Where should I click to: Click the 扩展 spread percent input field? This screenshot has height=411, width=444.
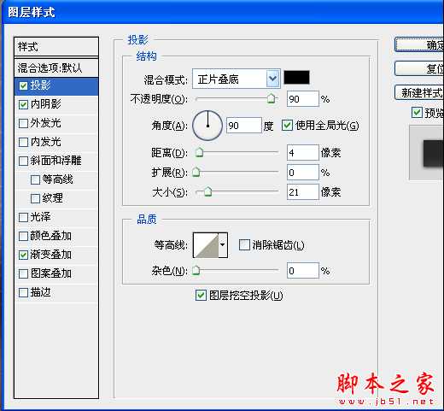303,173
